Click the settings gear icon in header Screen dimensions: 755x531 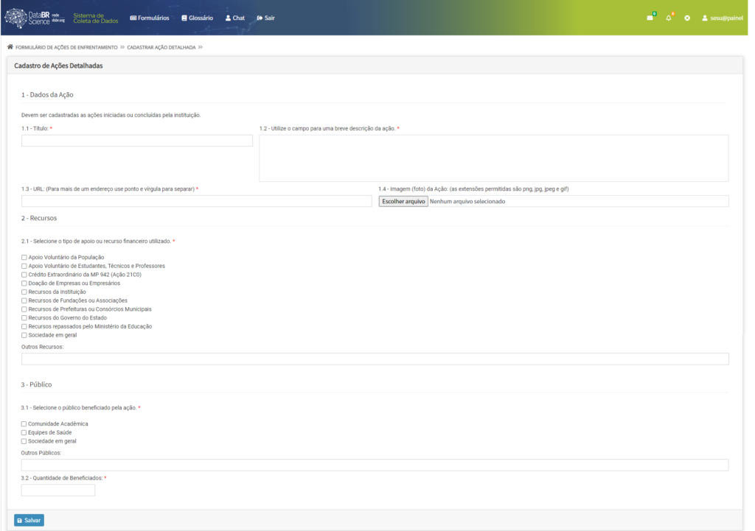tap(687, 18)
